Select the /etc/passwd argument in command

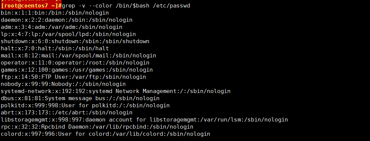172,6
